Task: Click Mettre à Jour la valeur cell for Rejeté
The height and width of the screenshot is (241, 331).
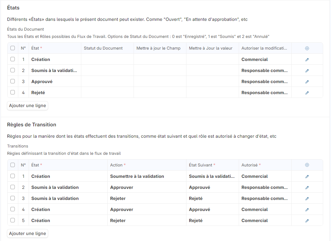Action: tap(212, 93)
